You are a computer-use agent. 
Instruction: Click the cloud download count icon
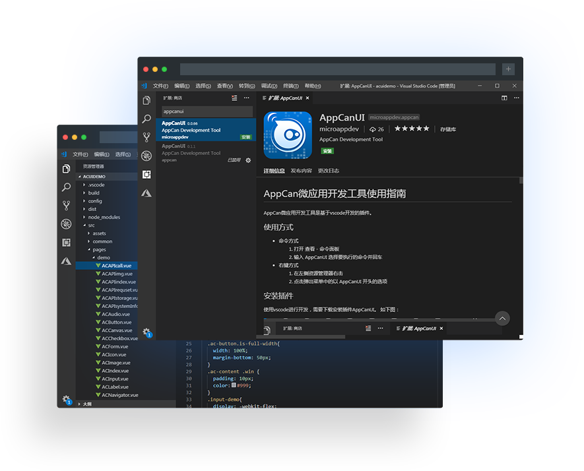pos(372,129)
